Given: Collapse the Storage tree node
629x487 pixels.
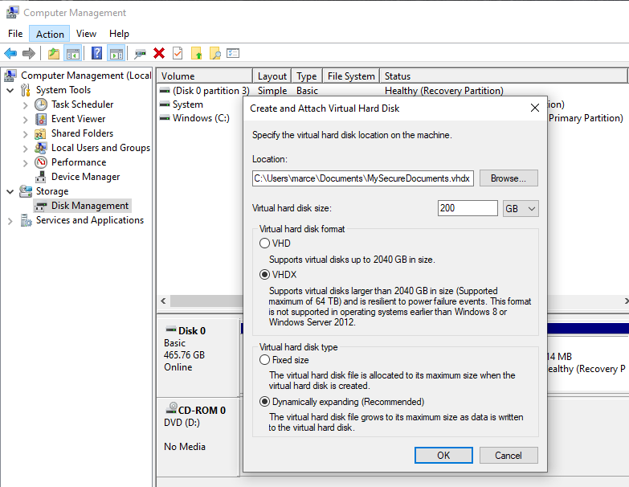Looking at the screenshot, I should [x=10, y=191].
